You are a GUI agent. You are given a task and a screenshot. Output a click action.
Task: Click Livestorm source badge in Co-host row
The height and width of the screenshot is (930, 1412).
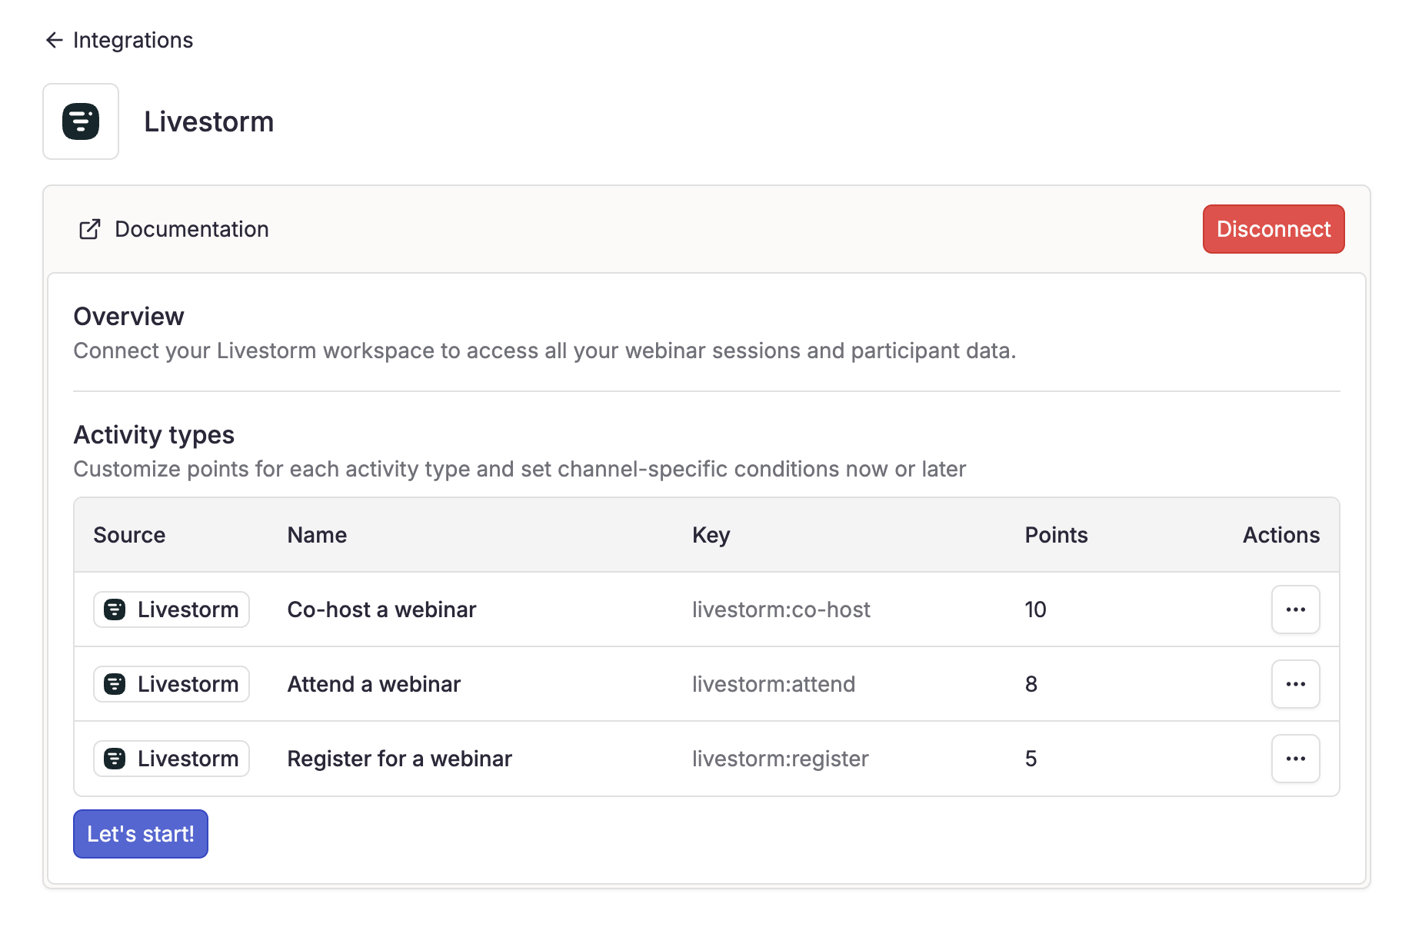click(172, 609)
